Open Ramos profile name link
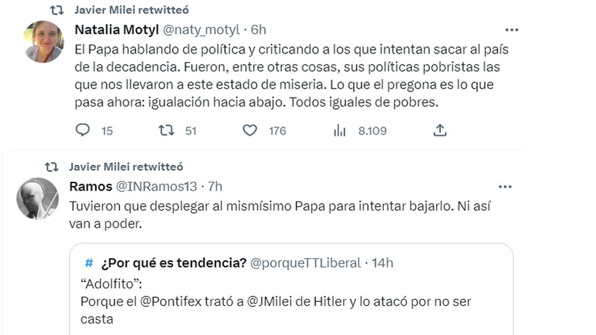The height and width of the screenshot is (335, 596). tap(90, 187)
